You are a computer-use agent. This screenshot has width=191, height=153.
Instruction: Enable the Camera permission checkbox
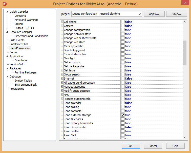click(123, 26)
